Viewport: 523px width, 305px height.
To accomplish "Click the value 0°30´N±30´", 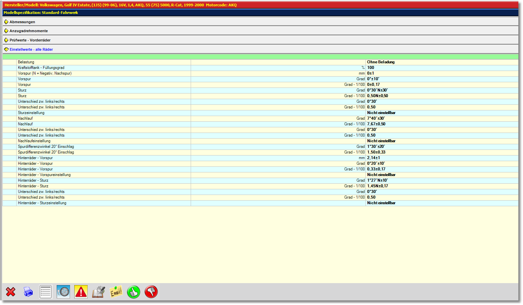I will tap(377, 90).
